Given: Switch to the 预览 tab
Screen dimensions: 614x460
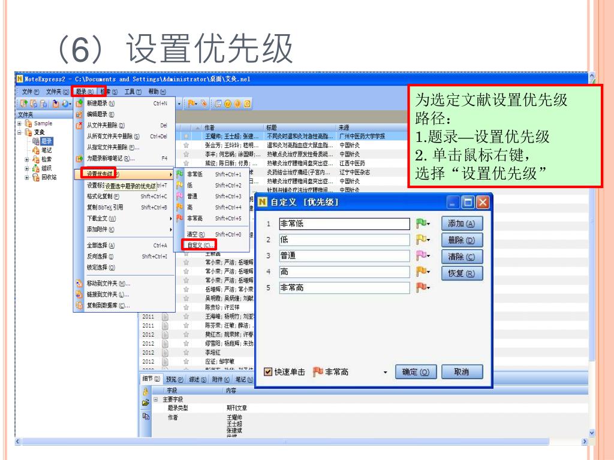Looking at the screenshot, I should (x=174, y=379).
